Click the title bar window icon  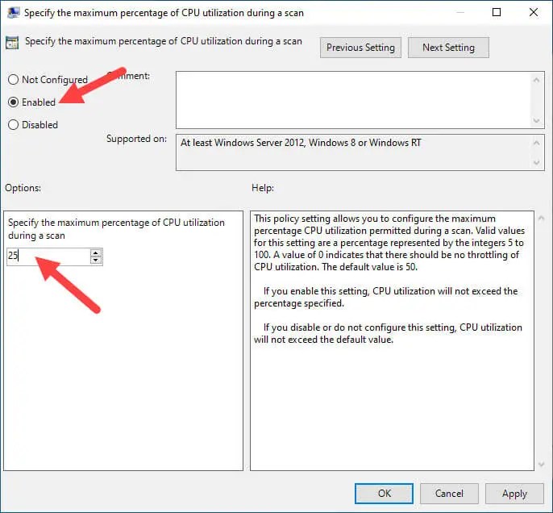click(x=14, y=13)
